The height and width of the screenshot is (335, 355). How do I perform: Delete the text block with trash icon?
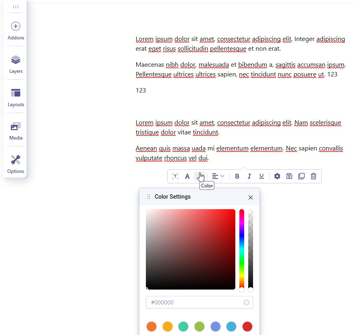coord(313,176)
